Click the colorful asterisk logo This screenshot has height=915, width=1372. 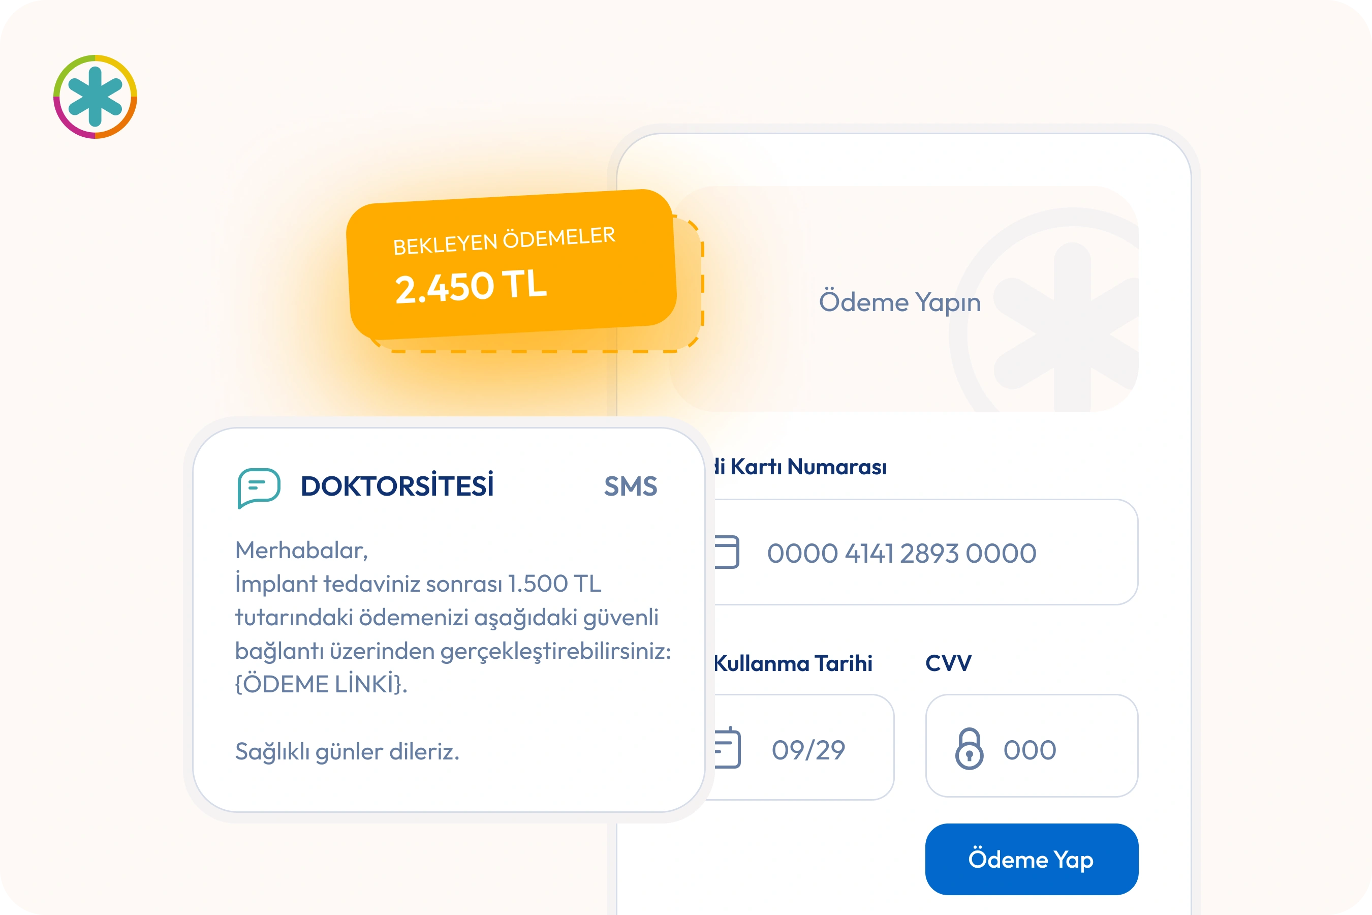[95, 97]
